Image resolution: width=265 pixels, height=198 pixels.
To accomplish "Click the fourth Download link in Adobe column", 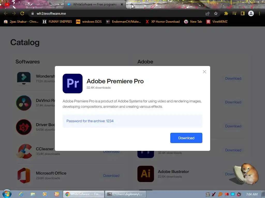I will click(233, 150).
